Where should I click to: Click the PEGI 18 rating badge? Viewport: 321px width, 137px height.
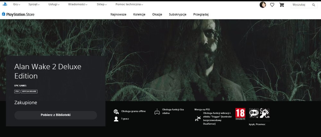[x=240, y=114]
